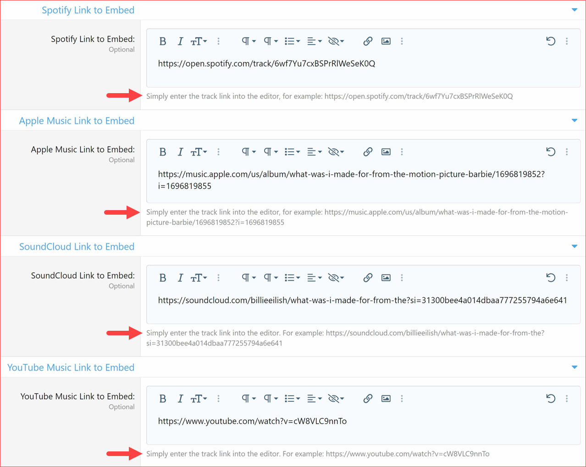The image size is (586, 467).
Task: Open the Insert Link icon in the Spotify editor
Action: click(x=368, y=41)
